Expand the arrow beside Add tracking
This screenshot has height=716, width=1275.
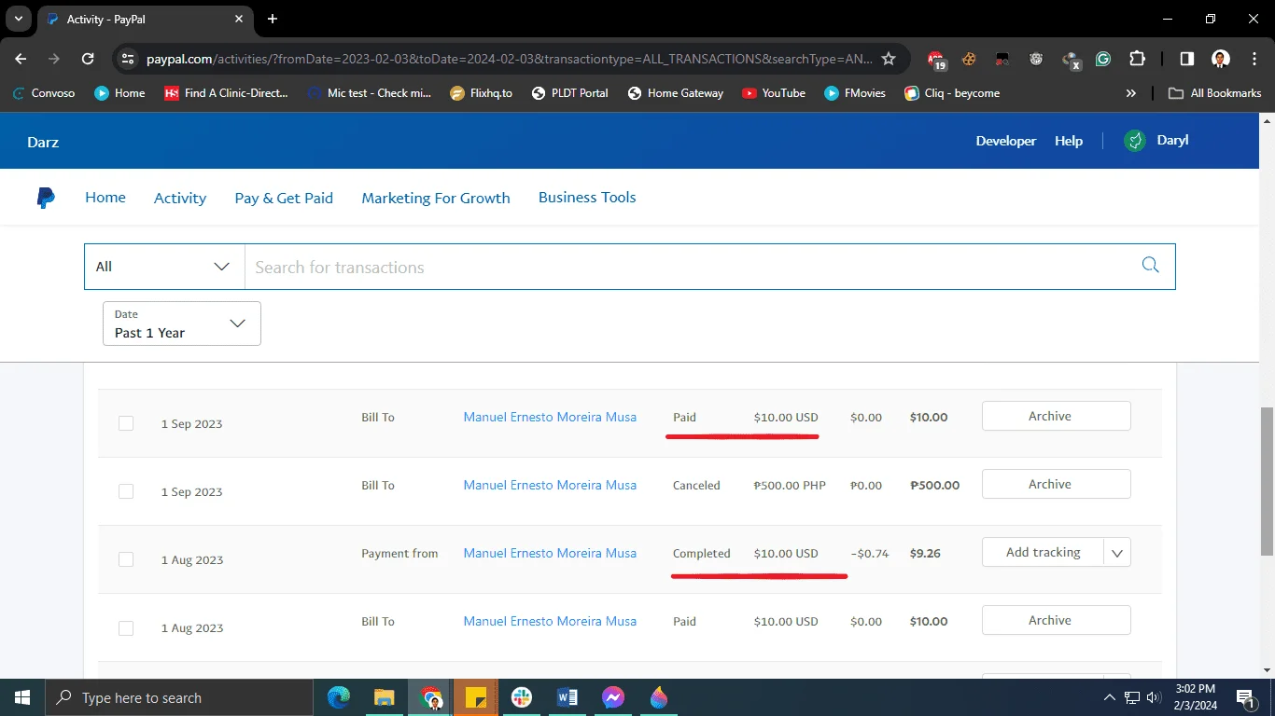click(x=1117, y=553)
